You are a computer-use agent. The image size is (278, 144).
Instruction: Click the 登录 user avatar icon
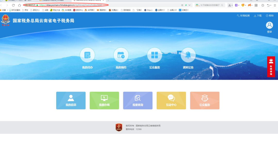269,25
